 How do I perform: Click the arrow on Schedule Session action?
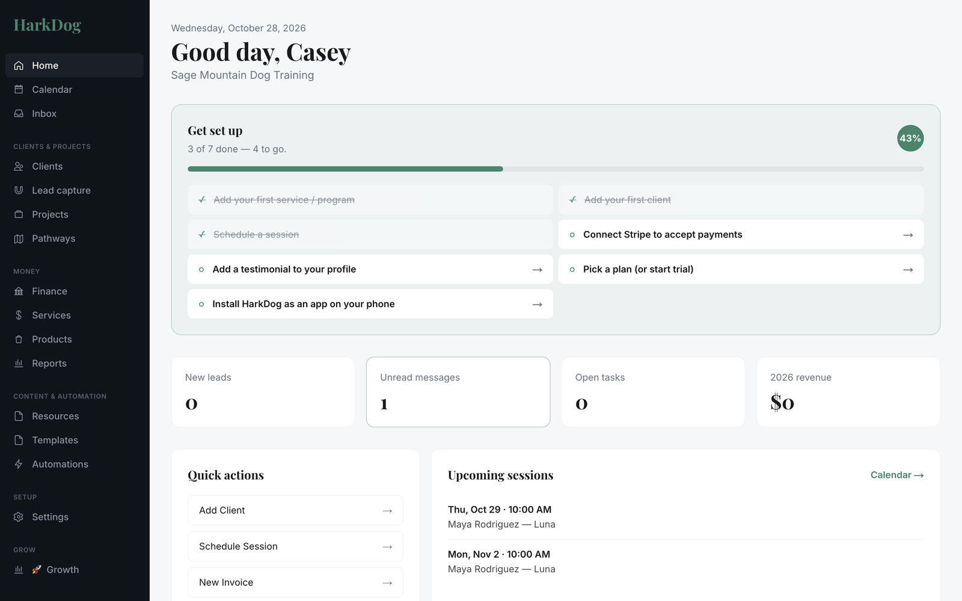pyautogui.click(x=387, y=547)
